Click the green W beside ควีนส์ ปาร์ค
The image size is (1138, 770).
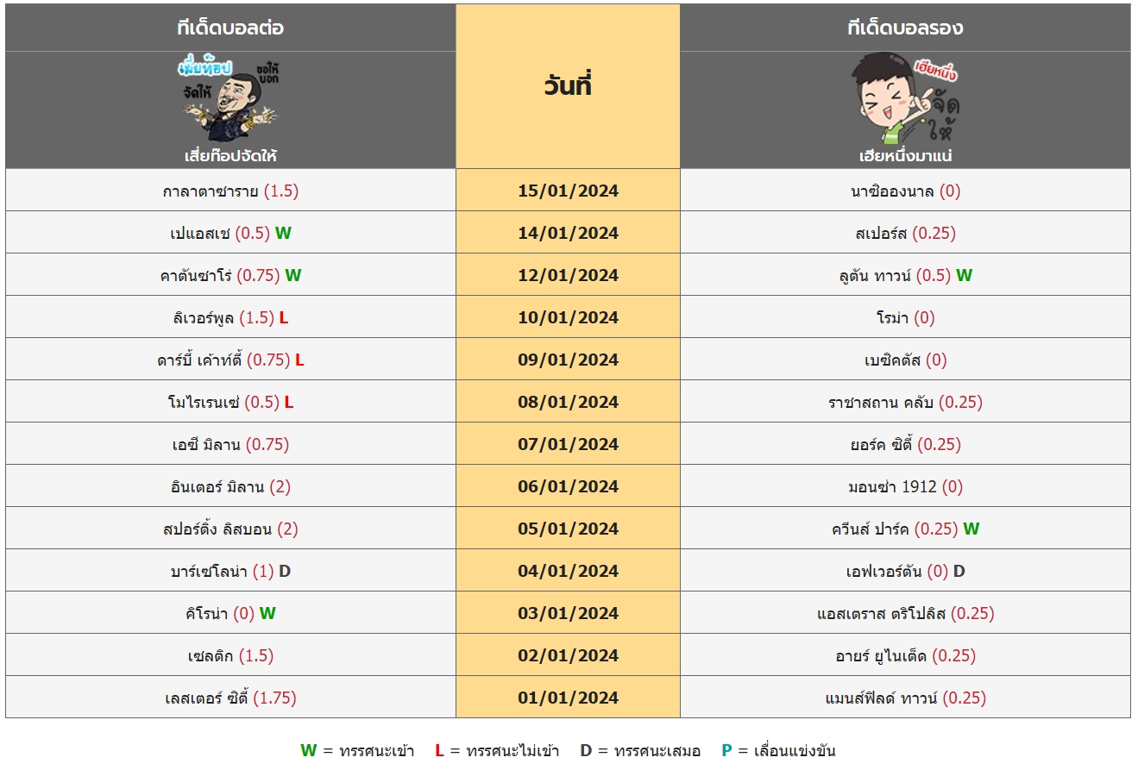pos(971,529)
